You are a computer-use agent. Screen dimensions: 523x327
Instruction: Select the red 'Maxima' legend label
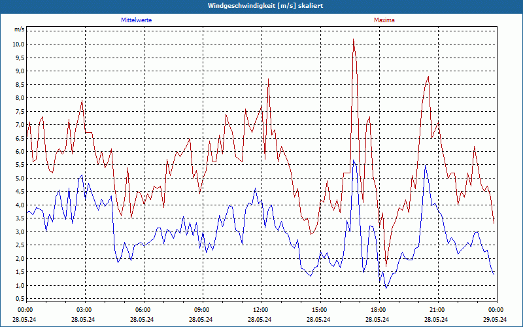point(384,20)
